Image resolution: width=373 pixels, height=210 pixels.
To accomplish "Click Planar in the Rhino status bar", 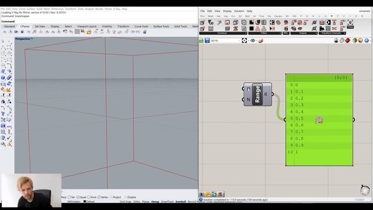I will (146, 202).
